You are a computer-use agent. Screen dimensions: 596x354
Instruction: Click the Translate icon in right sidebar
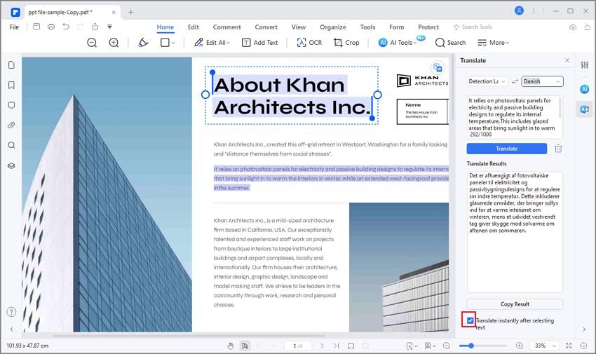585,109
